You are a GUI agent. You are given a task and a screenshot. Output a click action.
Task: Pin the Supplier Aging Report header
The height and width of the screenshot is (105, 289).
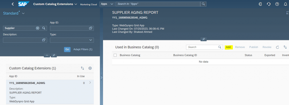point(203,39)
